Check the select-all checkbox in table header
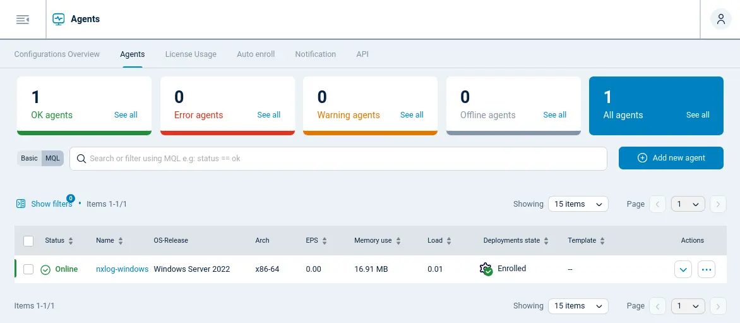The height and width of the screenshot is (323, 740). click(28, 241)
